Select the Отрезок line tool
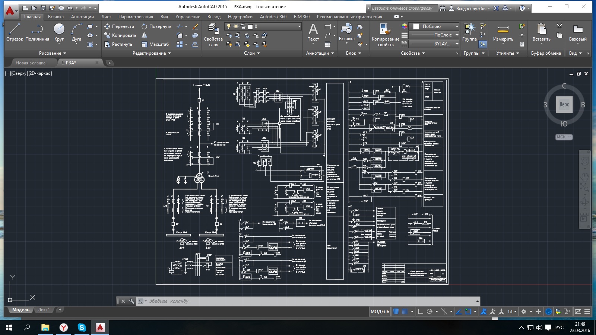596x335 pixels. [15, 32]
